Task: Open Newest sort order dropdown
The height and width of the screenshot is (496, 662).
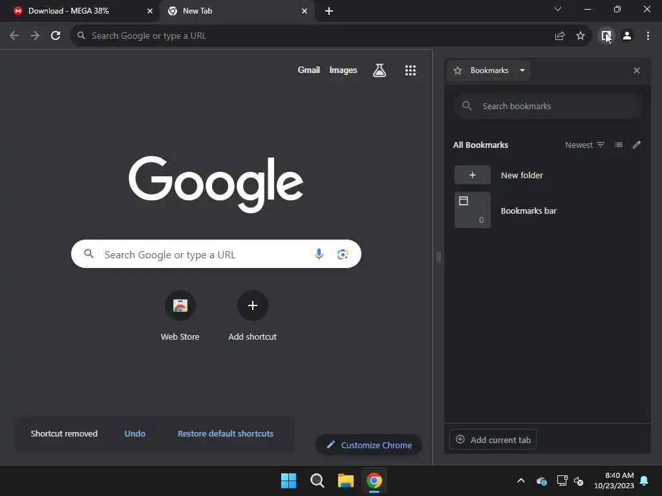Action: pyautogui.click(x=584, y=145)
